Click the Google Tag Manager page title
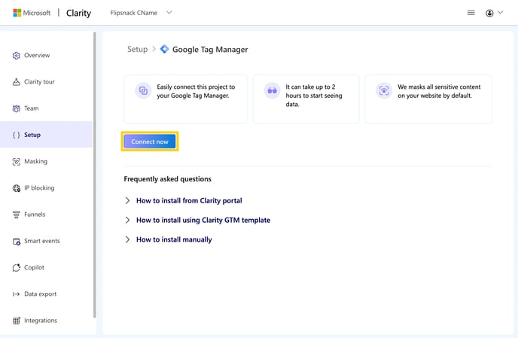This screenshot has width=518, height=338. [210, 50]
